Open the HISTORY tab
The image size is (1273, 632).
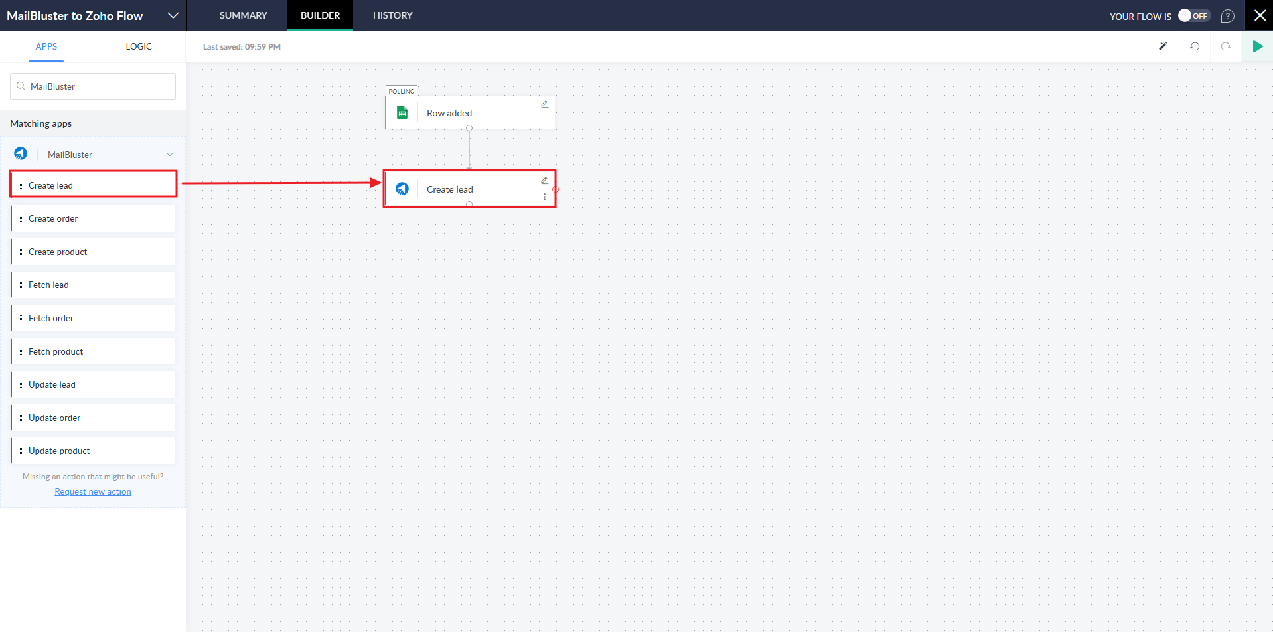(x=392, y=15)
